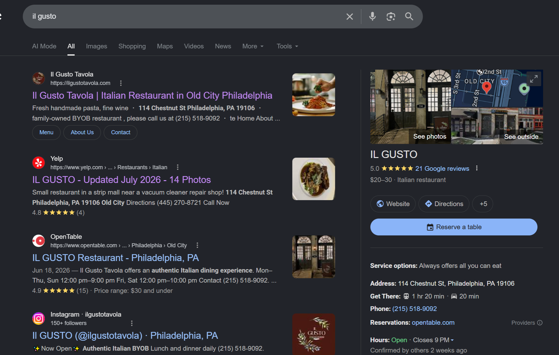Image resolution: width=559 pixels, height=355 pixels.
Task: Click the Directions button
Action: [x=444, y=204]
